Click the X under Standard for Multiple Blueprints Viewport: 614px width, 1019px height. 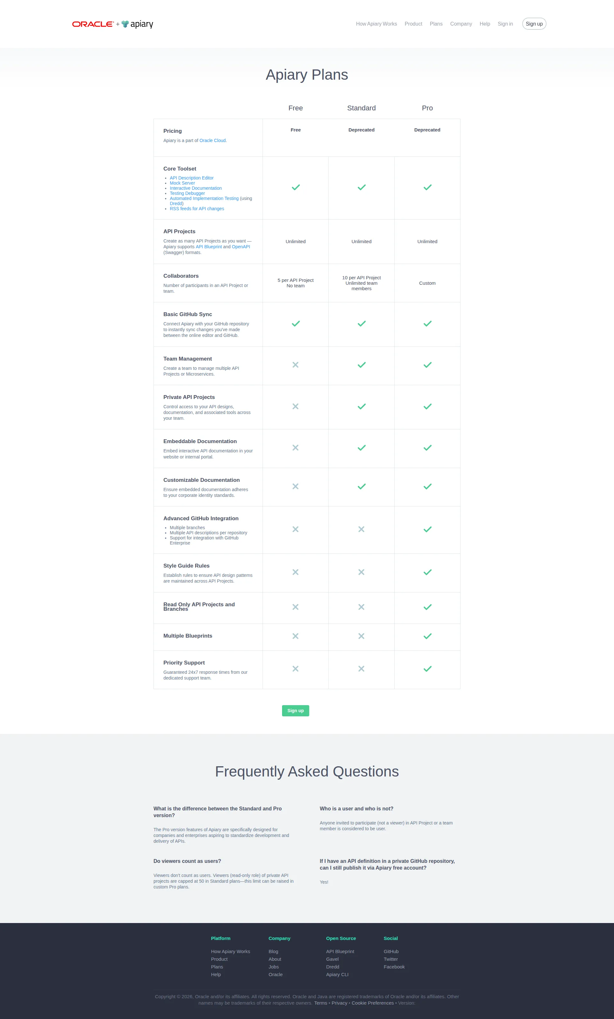[361, 636]
